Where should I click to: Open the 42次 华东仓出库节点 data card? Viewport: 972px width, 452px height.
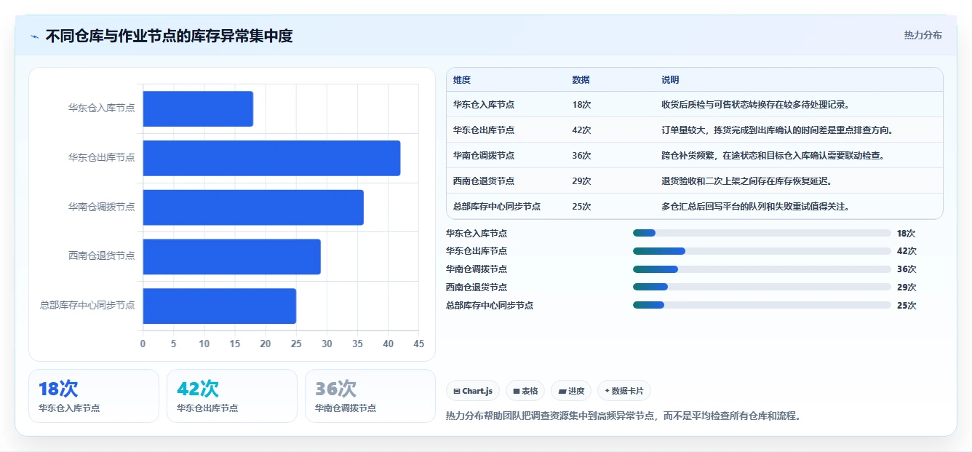[232, 396]
